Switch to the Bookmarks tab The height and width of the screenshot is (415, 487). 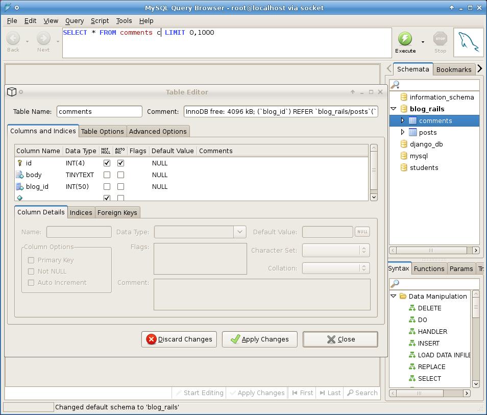point(454,69)
